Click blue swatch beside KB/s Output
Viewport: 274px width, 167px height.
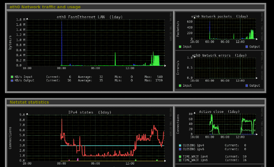click(x=12, y=80)
